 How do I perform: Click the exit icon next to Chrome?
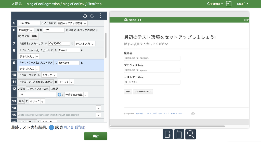click(x=229, y=4)
